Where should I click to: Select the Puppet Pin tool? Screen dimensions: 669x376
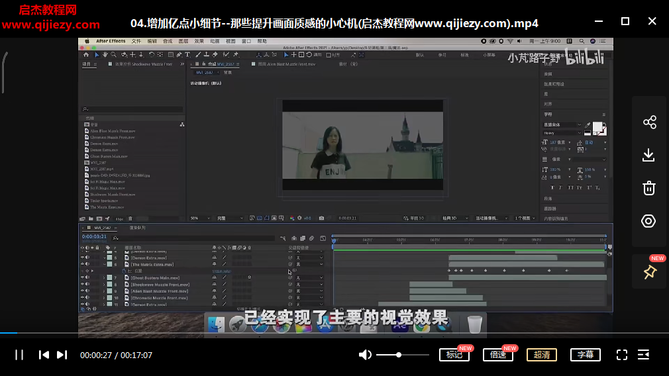point(236,54)
